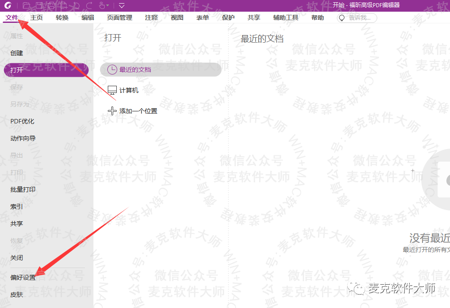Click the new blank page icon

tap(64, 5)
